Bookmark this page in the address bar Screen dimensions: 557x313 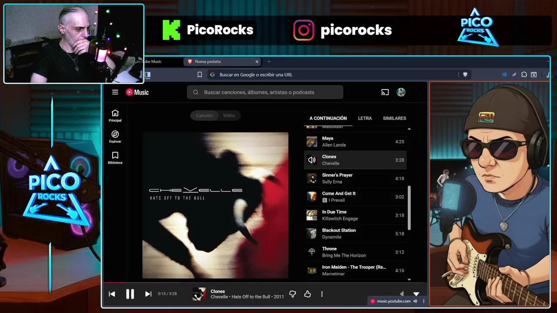tap(199, 74)
